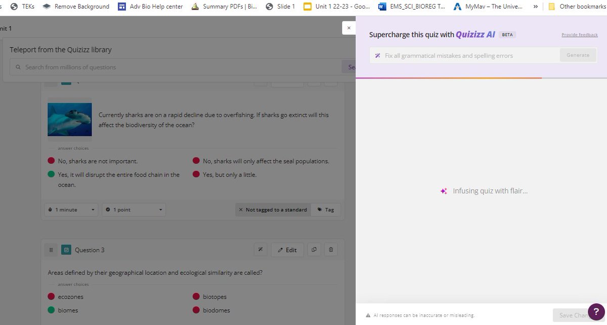
Task: Click the sparkle icon in the AI prompt field
Action: click(377, 55)
